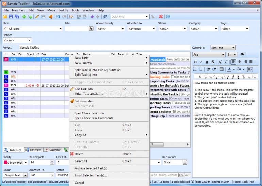The width and height of the screenshot is (262, 186).
Task: Click the numbered list icon in comments
Action: pos(201,69)
